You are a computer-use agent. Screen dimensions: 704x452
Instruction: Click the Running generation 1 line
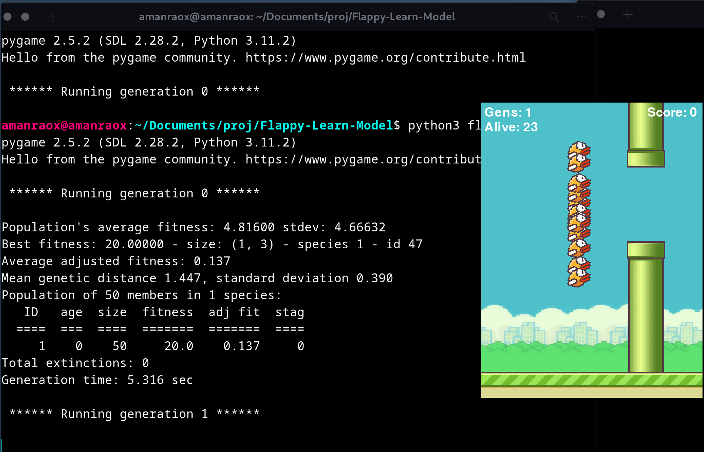[x=134, y=414]
